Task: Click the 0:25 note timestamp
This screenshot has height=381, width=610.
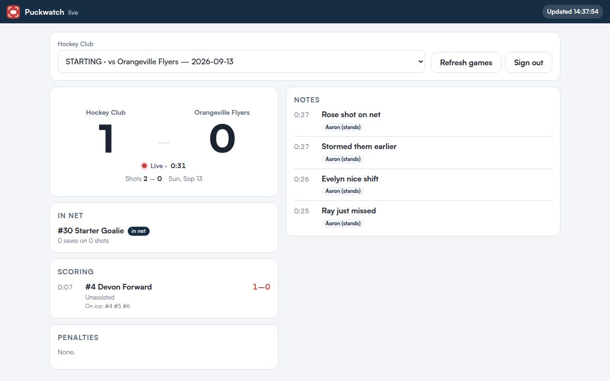Action: tap(302, 211)
